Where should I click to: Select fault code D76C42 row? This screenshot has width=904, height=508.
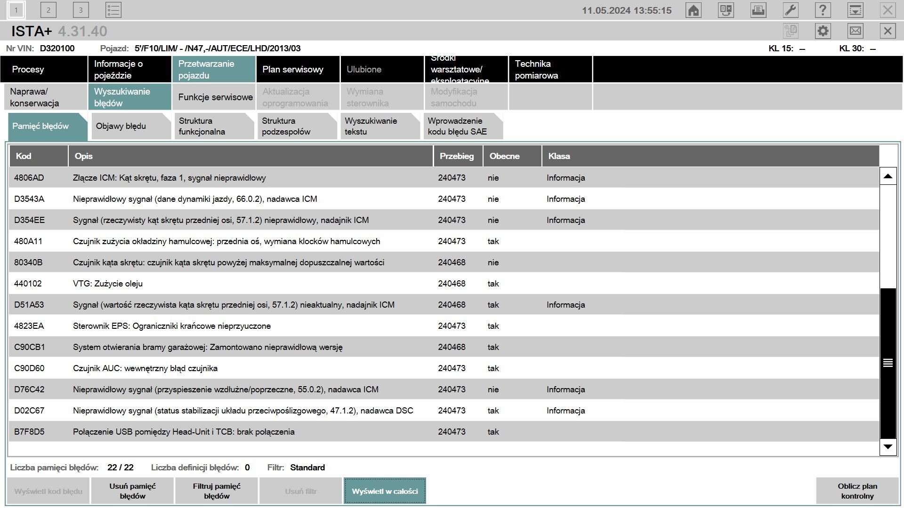tap(444, 389)
